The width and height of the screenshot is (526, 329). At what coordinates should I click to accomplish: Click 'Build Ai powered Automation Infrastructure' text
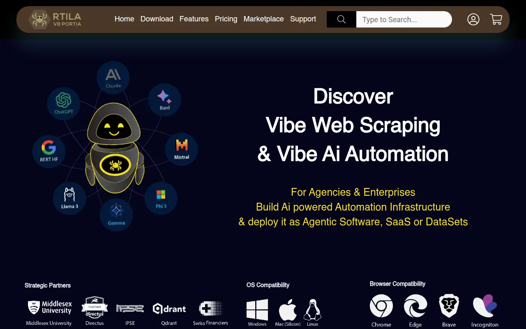pyautogui.click(x=353, y=207)
